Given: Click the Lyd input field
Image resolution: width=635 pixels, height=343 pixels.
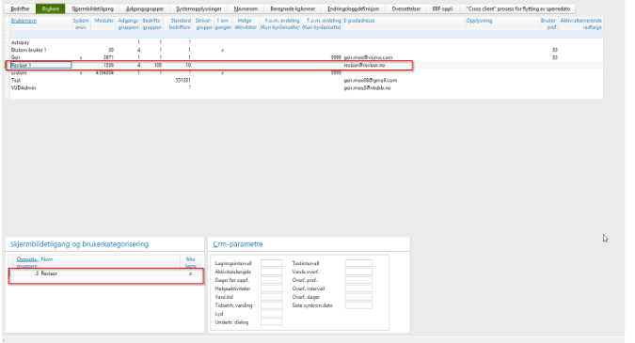Looking at the screenshot, I should click(271, 314).
